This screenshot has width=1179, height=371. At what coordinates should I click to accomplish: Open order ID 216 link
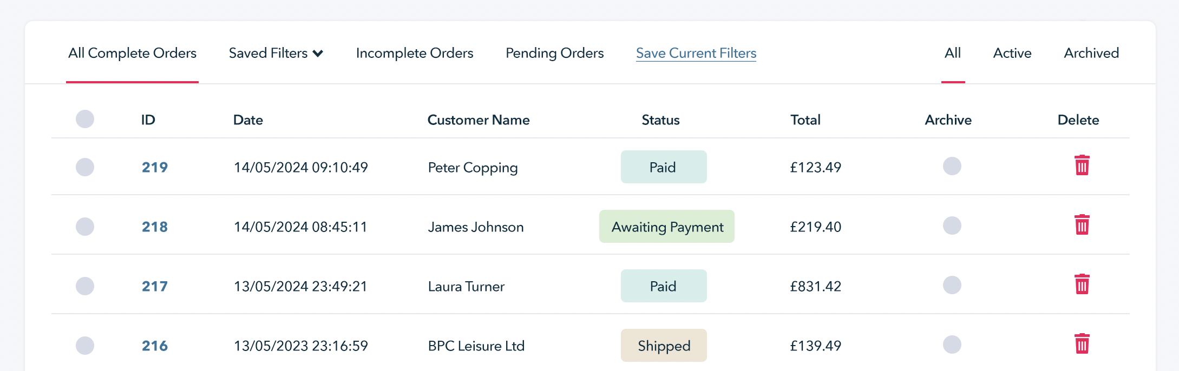coord(155,346)
